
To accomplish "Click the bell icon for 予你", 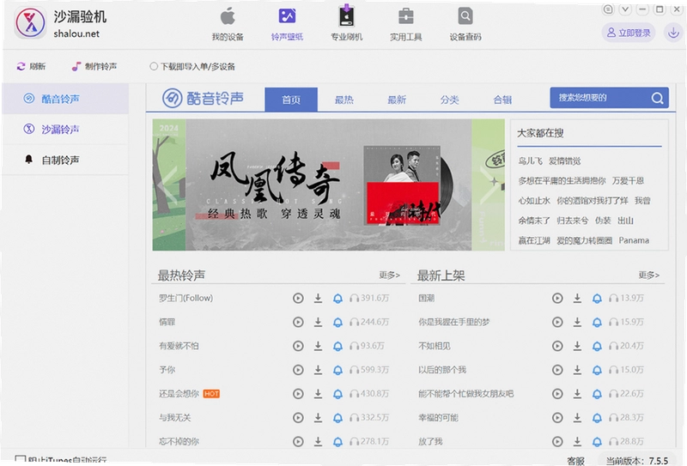I will point(337,370).
